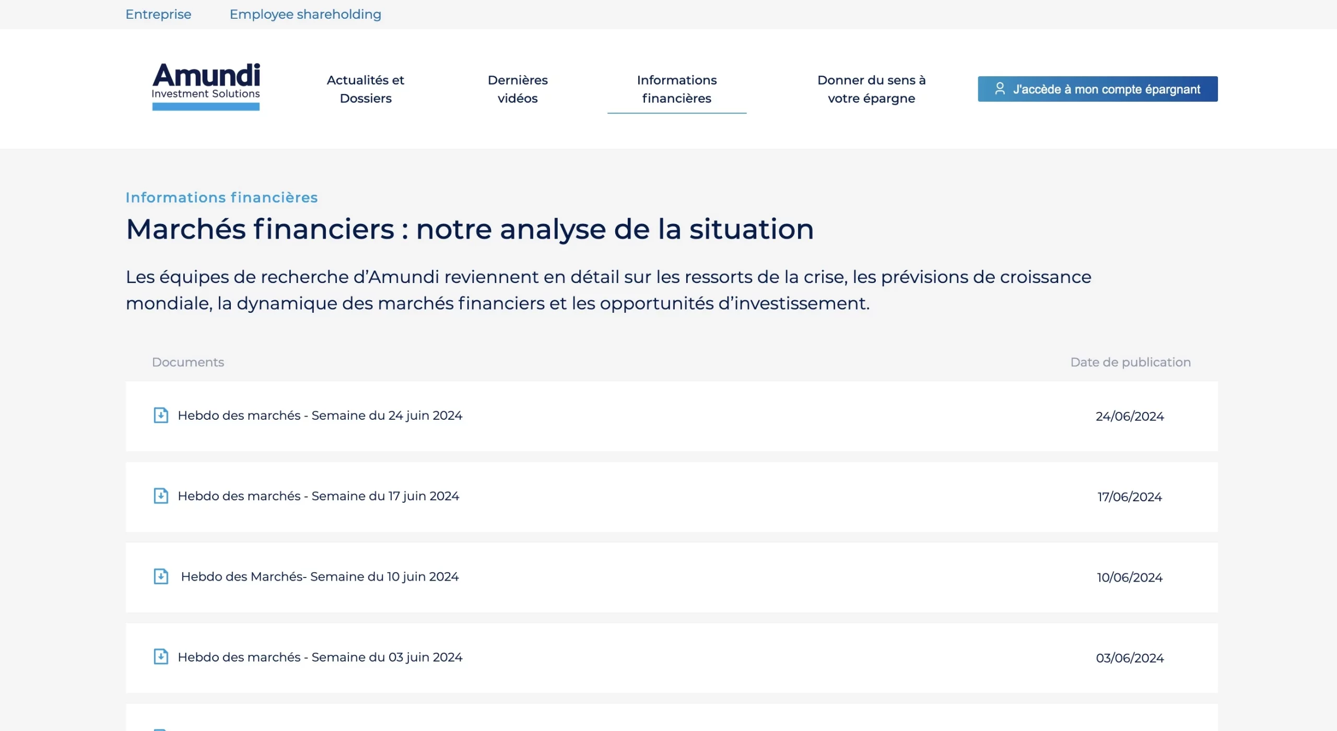Click J'accède à mon compte épargnant button
Image resolution: width=1337 pixels, height=731 pixels.
pyautogui.click(x=1098, y=89)
